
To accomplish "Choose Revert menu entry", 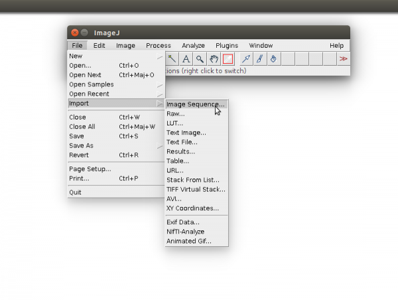I will point(117,155).
